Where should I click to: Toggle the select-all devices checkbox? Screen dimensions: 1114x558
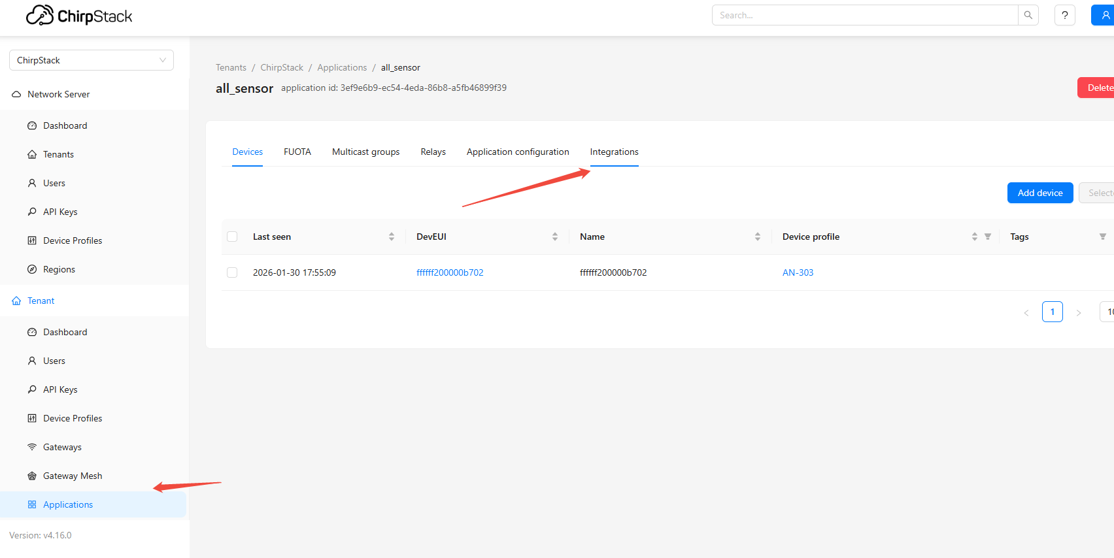pos(232,237)
